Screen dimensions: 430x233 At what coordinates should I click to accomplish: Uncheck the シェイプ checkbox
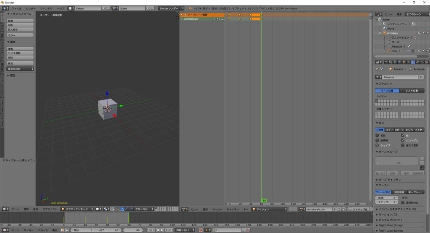click(x=377, y=145)
